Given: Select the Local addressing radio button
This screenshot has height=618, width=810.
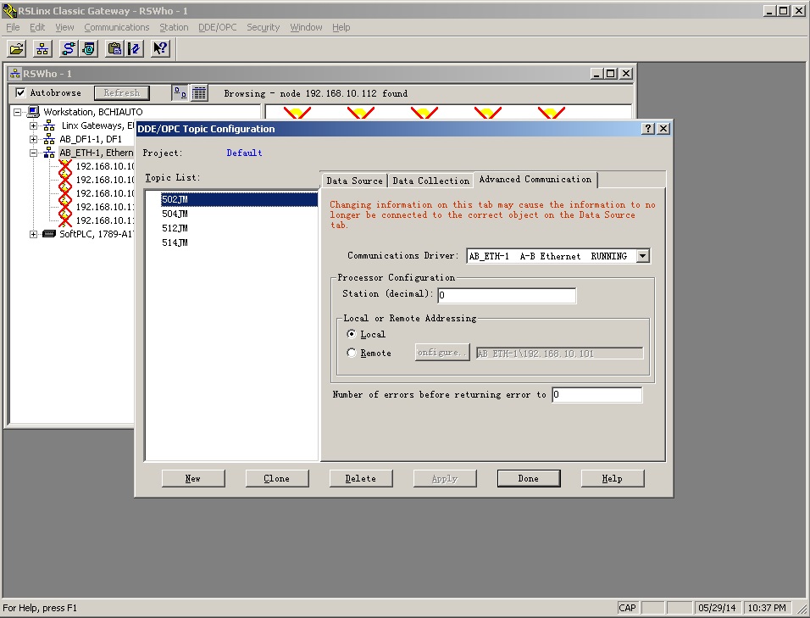Looking at the screenshot, I should pyautogui.click(x=352, y=334).
